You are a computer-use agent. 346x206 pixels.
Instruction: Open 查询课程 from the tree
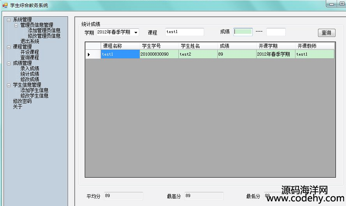(30, 58)
